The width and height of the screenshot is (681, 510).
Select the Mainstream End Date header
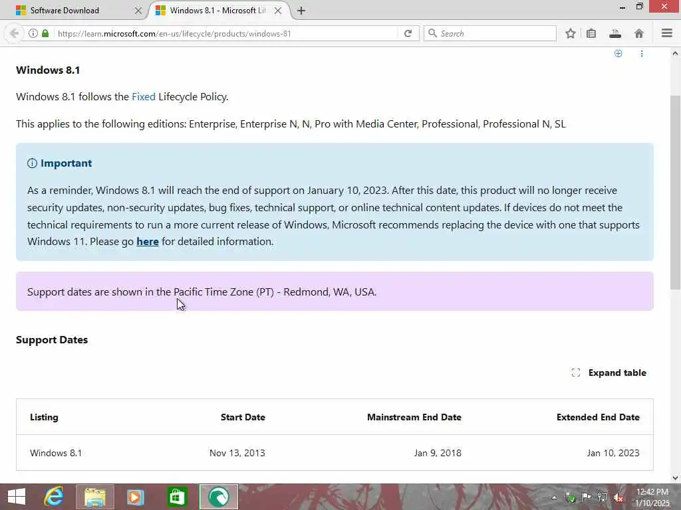click(414, 417)
